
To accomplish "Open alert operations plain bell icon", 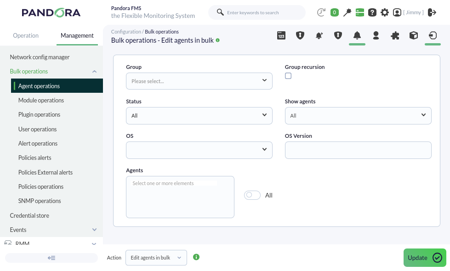I will click(x=357, y=35).
